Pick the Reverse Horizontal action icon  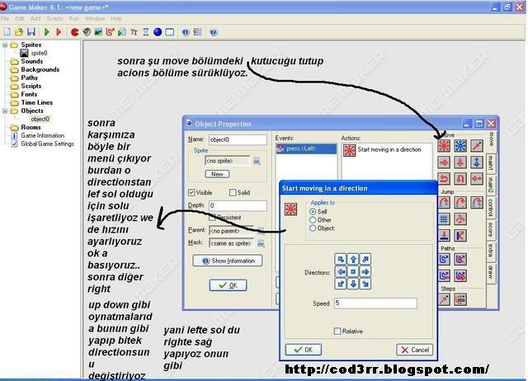tap(444, 178)
